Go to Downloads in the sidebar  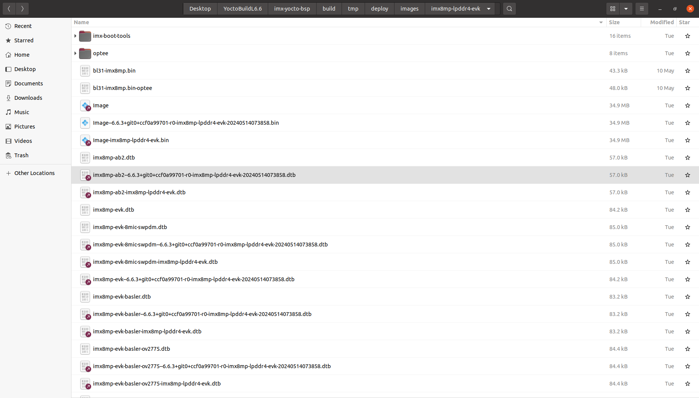point(28,98)
